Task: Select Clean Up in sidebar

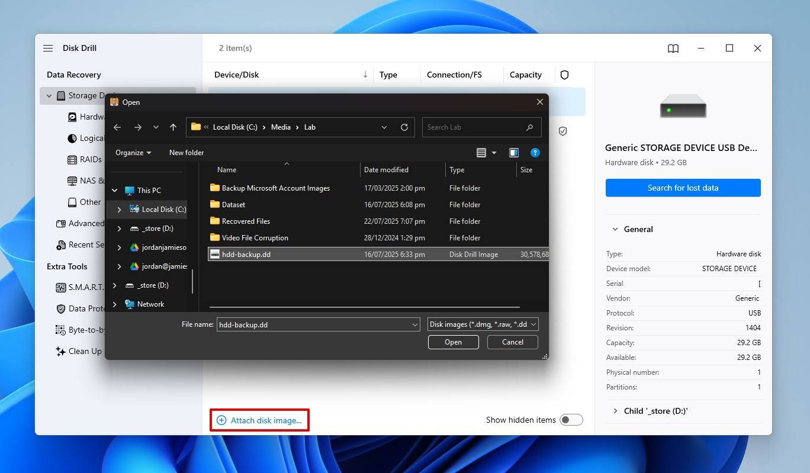Action: pos(85,351)
